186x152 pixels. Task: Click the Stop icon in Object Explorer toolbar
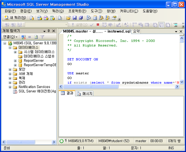pos(30,37)
